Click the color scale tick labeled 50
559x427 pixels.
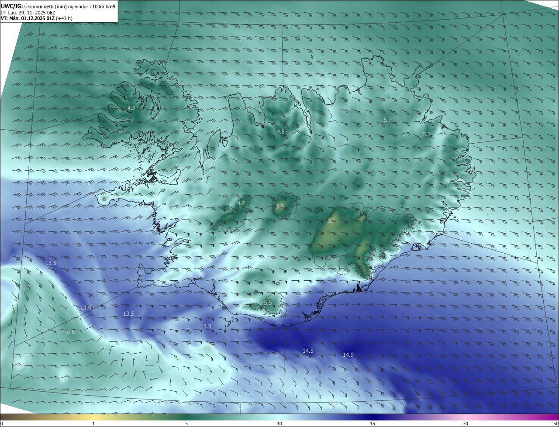click(x=556, y=424)
